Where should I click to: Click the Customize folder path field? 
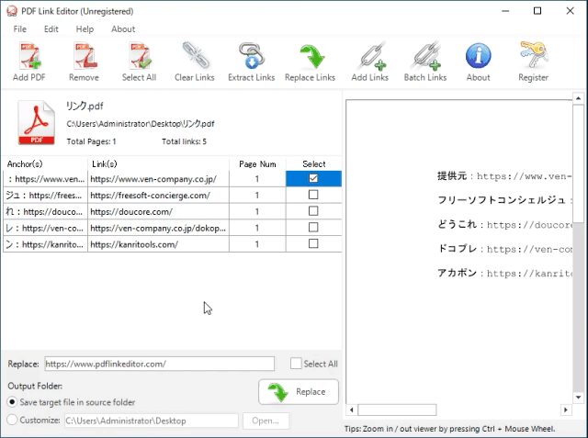point(152,421)
